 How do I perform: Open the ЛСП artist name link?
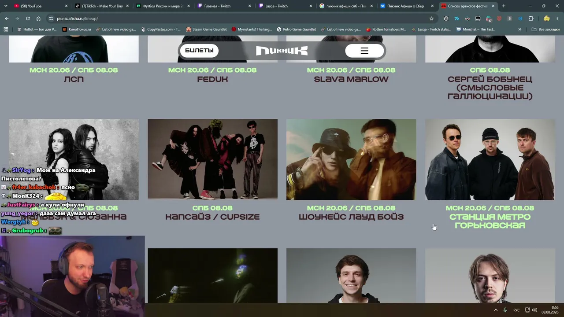coord(74,79)
